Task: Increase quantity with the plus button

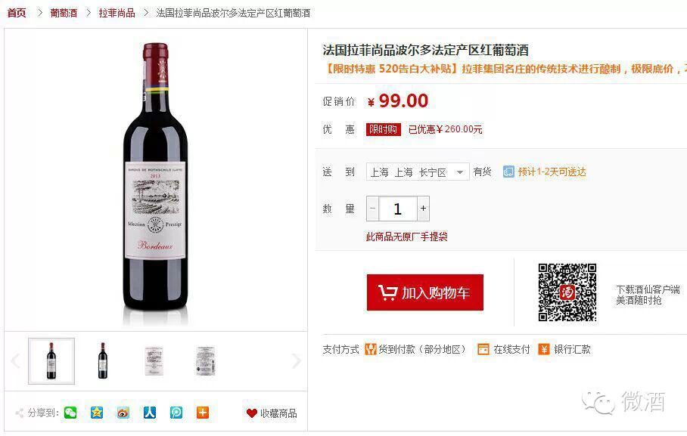Action: [423, 209]
